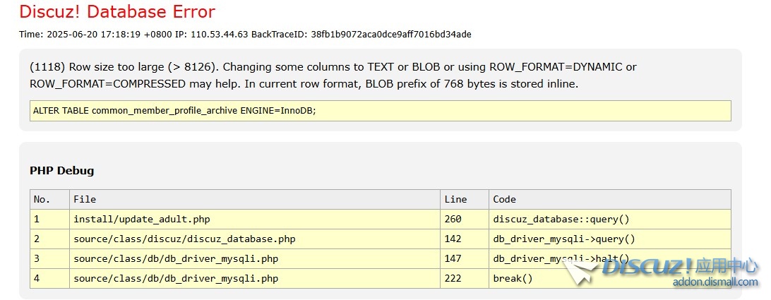Click the PHP Debug heading

(62, 171)
